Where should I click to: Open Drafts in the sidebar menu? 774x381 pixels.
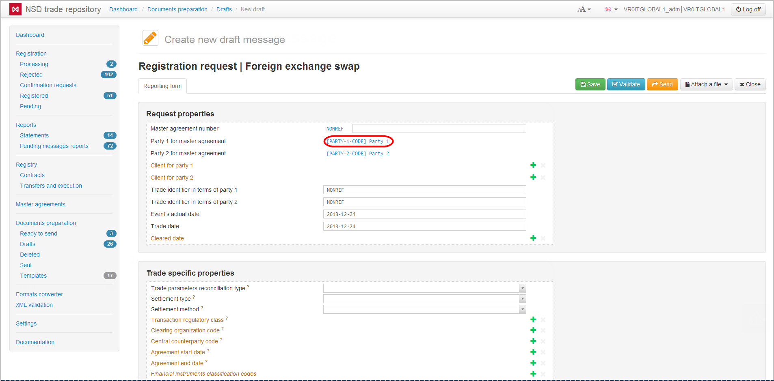click(x=28, y=244)
